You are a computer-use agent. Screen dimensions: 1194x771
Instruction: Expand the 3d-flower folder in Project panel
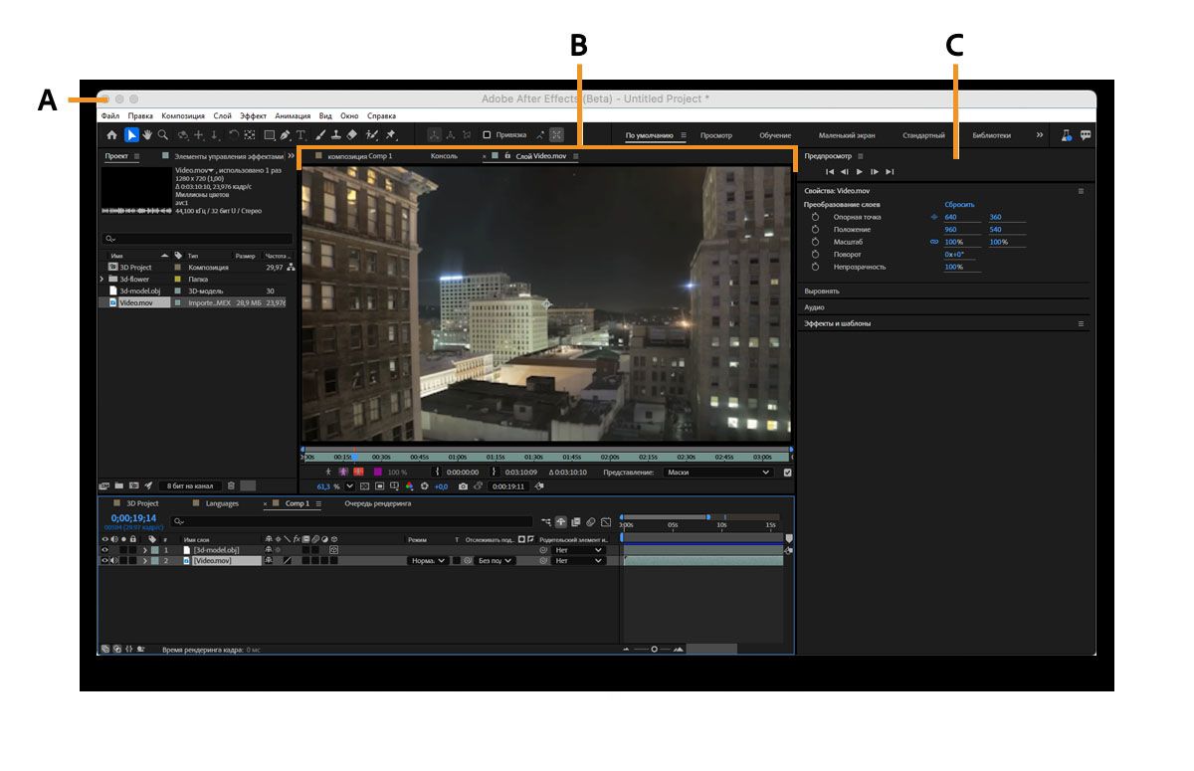coord(101,280)
